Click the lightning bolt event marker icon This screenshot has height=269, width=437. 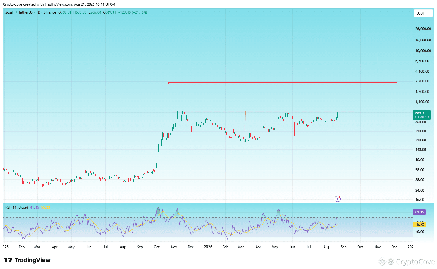(337, 199)
